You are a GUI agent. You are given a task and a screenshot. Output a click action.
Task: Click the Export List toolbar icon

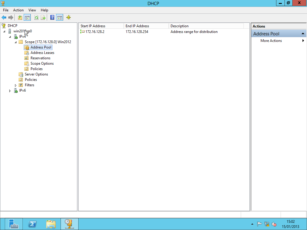(x=43, y=18)
